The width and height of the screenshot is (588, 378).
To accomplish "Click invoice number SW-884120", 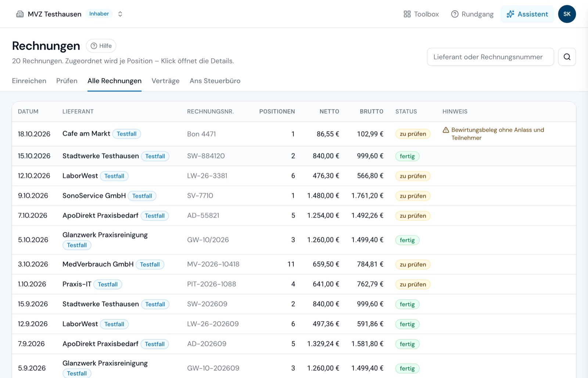I will [206, 156].
